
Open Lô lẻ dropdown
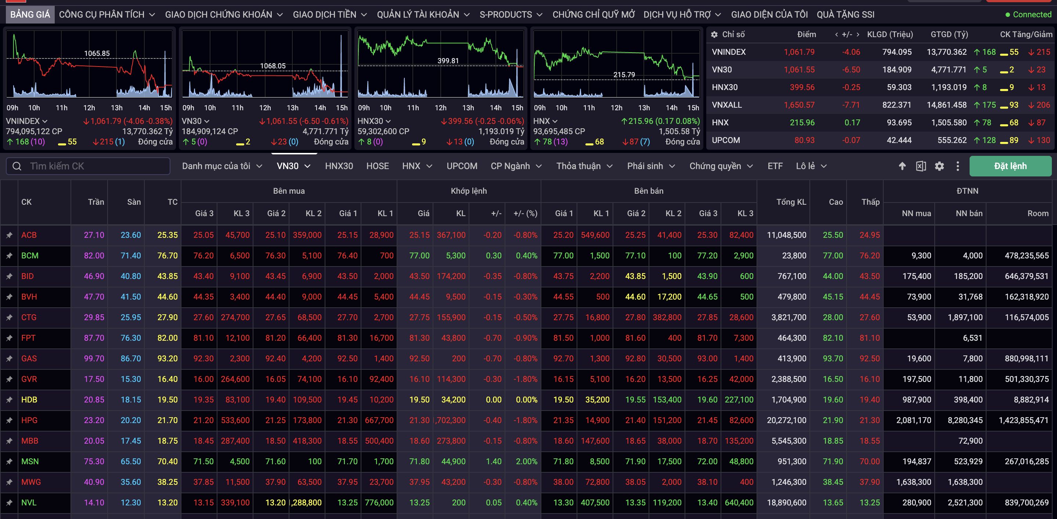[811, 166]
